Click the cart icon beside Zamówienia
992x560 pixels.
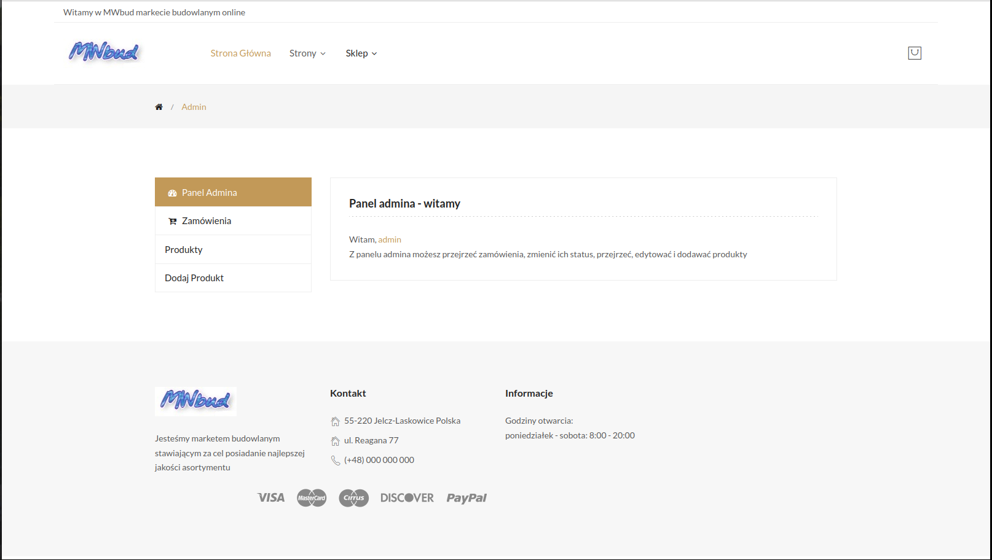point(173,221)
